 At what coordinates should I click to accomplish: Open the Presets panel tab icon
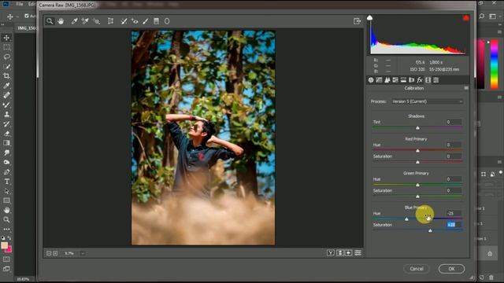pos(435,80)
